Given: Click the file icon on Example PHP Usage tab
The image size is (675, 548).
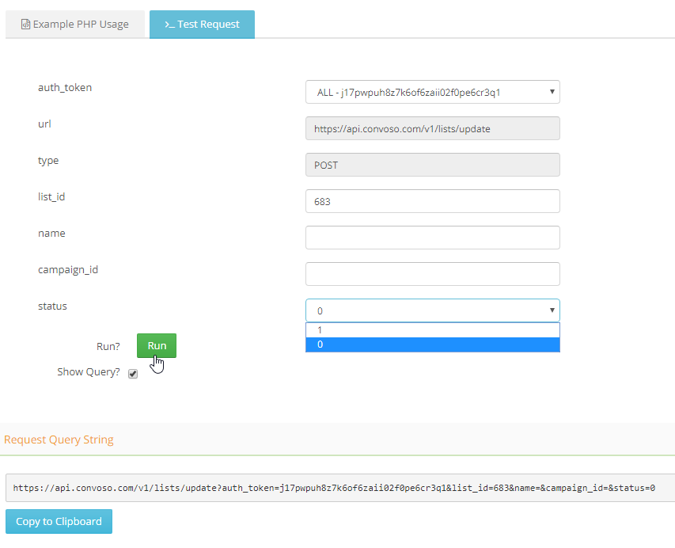Looking at the screenshot, I should tap(25, 25).
